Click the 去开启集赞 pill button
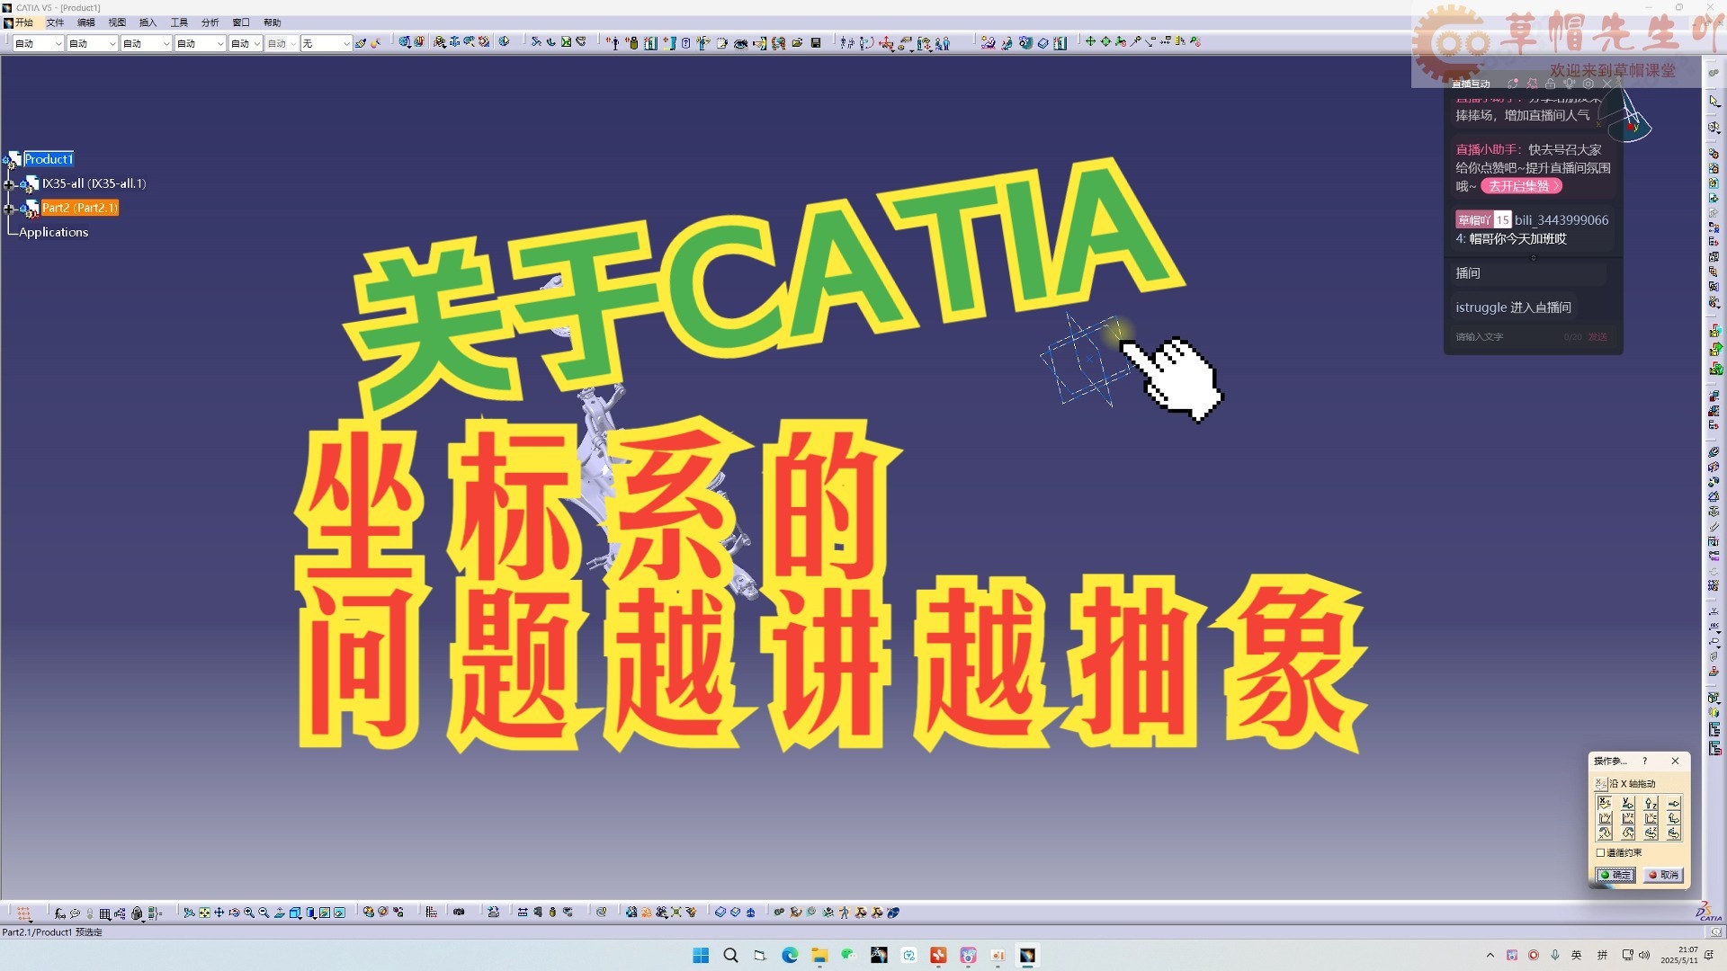This screenshot has height=971, width=1727. (x=1521, y=186)
